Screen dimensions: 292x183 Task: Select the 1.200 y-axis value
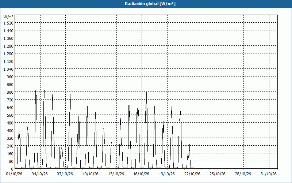[8, 54]
